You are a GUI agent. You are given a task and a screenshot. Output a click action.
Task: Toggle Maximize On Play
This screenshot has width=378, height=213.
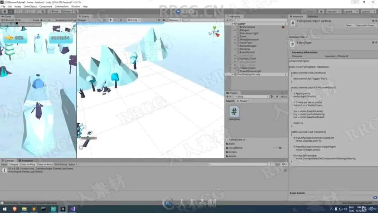point(66,20)
